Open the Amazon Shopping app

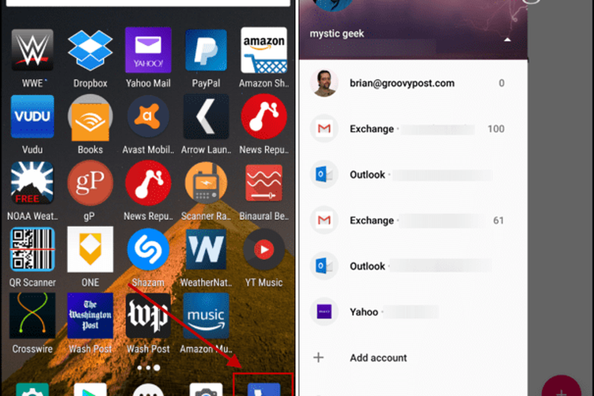[264, 50]
